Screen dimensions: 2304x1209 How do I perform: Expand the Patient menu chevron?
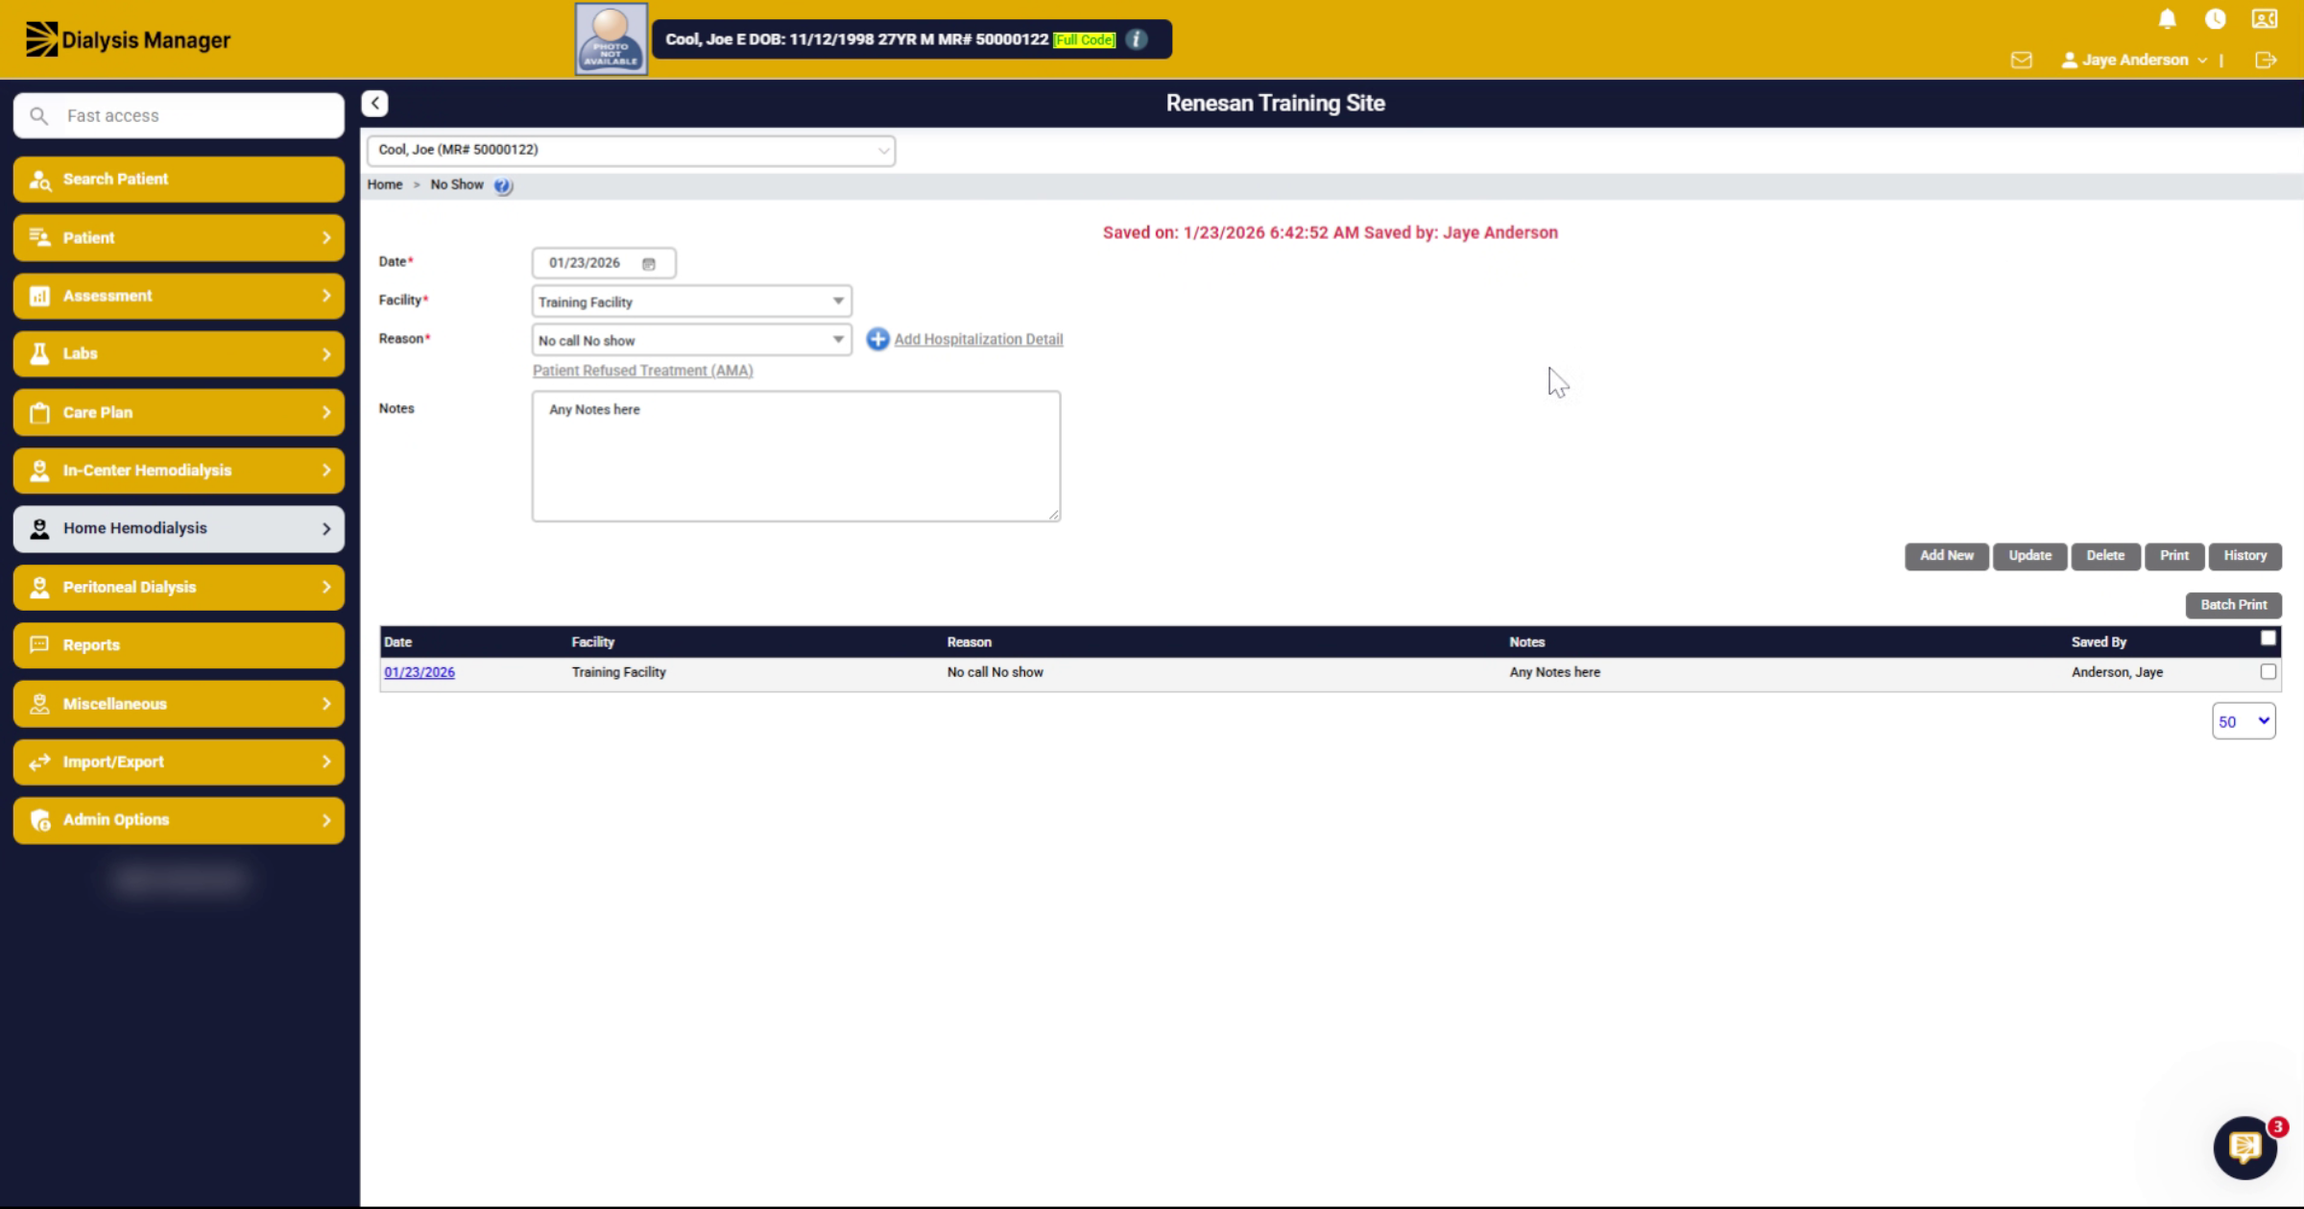coord(326,237)
